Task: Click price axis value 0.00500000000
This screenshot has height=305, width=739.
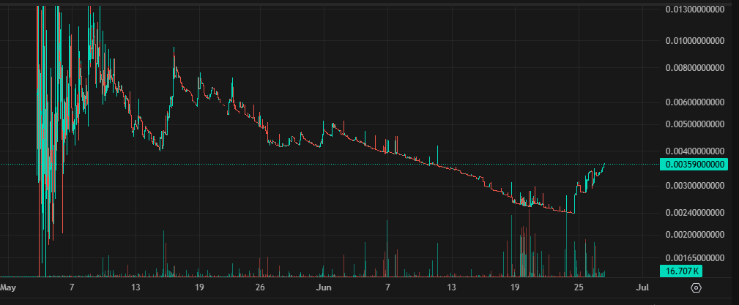Action: [x=694, y=125]
